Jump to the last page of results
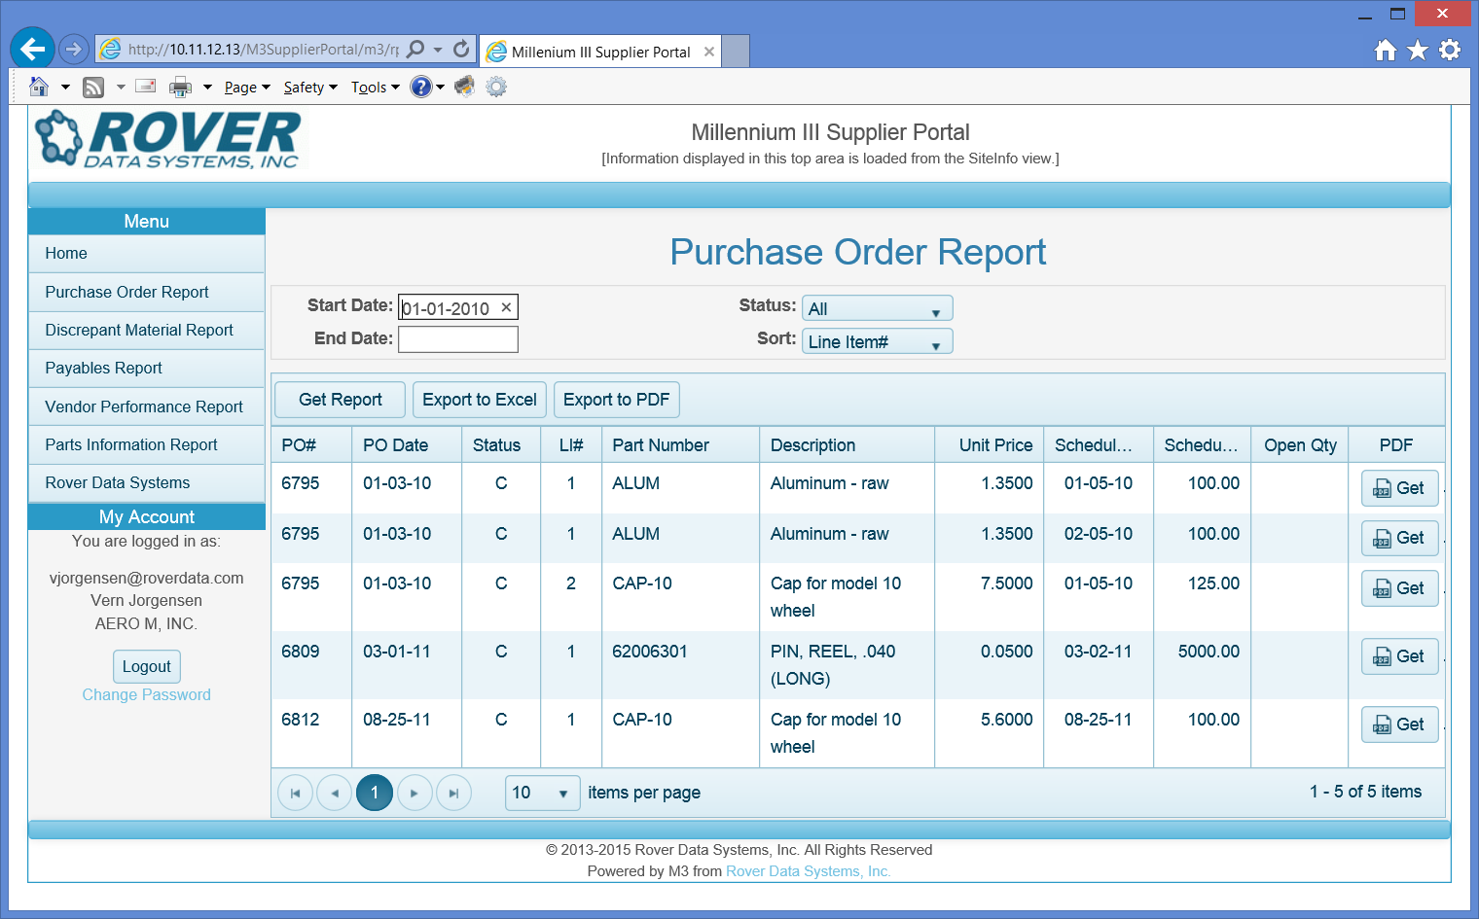 (453, 793)
